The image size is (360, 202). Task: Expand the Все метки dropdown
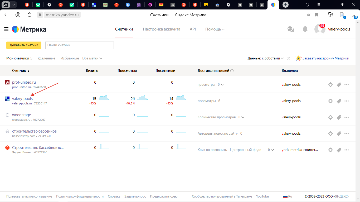92,58
